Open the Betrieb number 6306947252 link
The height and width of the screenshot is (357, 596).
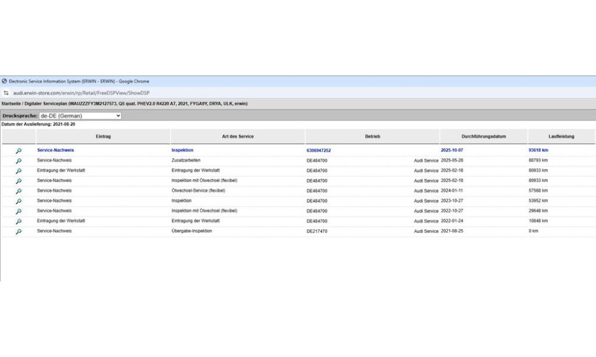pyautogui.click(x=318, y=151)
